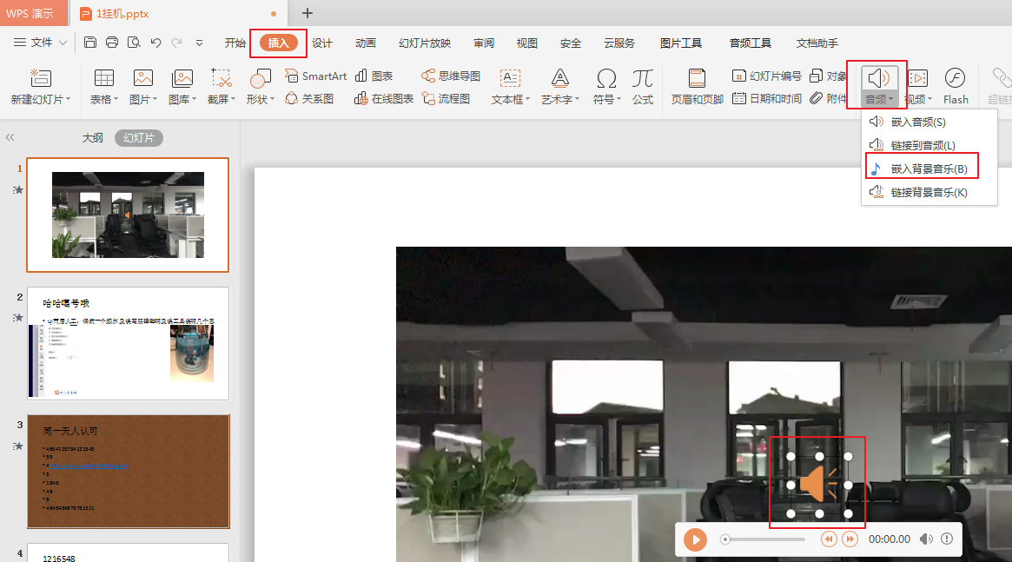Click the save icon in quick toolbar
The width and height of the screenshot is (1012, 562).
90,43
